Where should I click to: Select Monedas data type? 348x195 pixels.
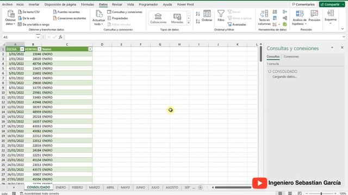tap(177, 18)
